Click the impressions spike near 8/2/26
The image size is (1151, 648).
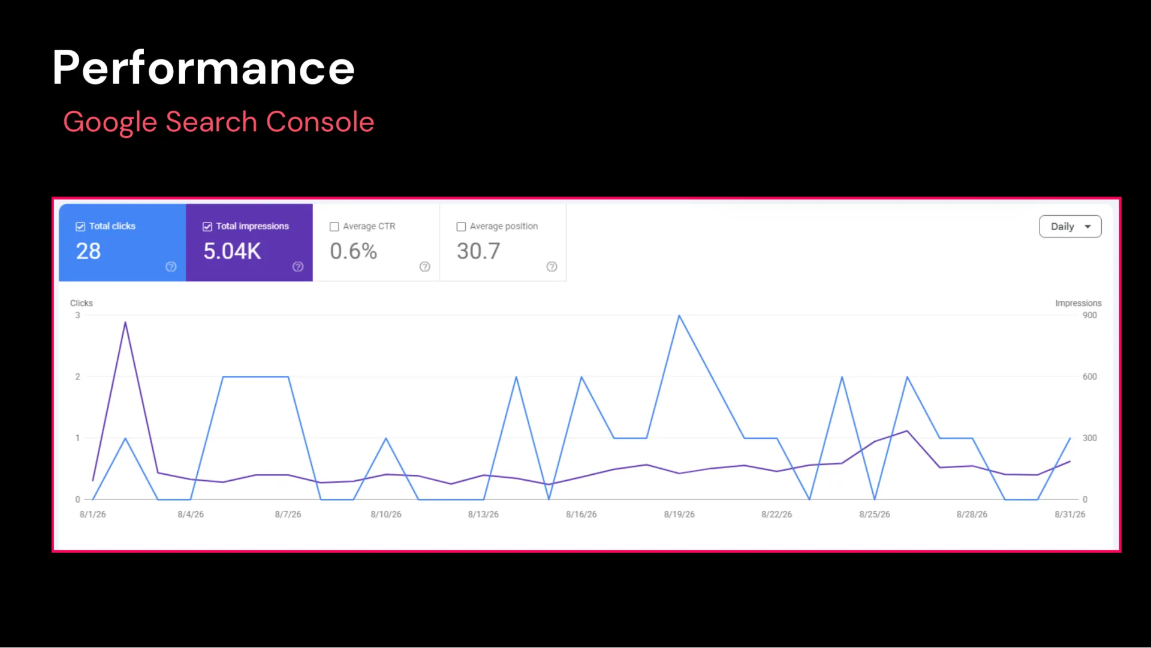coord(125,323)
